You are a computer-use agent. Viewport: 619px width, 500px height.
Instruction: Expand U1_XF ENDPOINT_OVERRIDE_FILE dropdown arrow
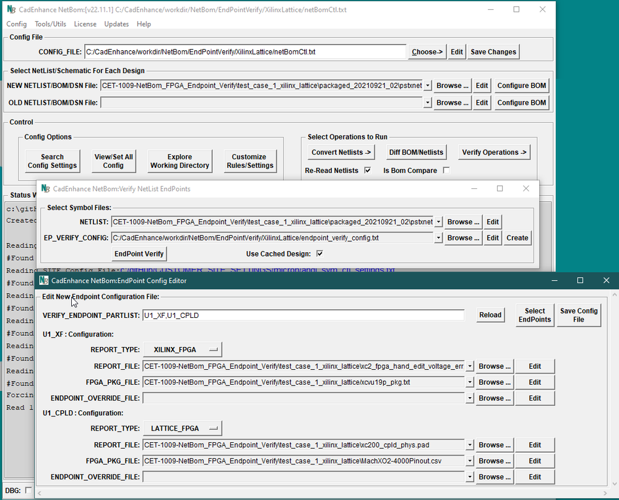pos(469,398)
